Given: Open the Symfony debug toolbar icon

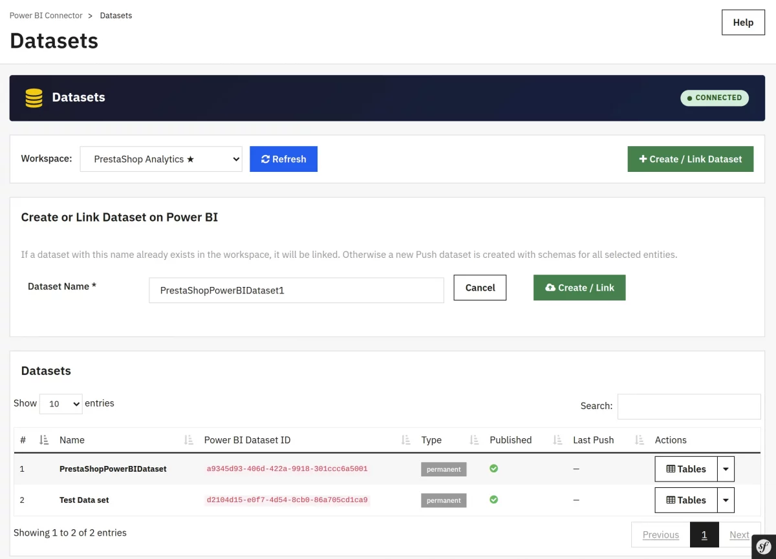Looking at the screenshot, I should (x=762, y=546).
